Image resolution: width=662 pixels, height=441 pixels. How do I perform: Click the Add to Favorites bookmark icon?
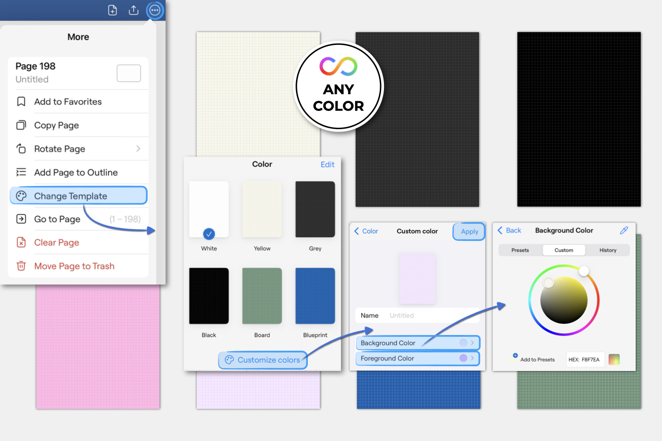21,102
